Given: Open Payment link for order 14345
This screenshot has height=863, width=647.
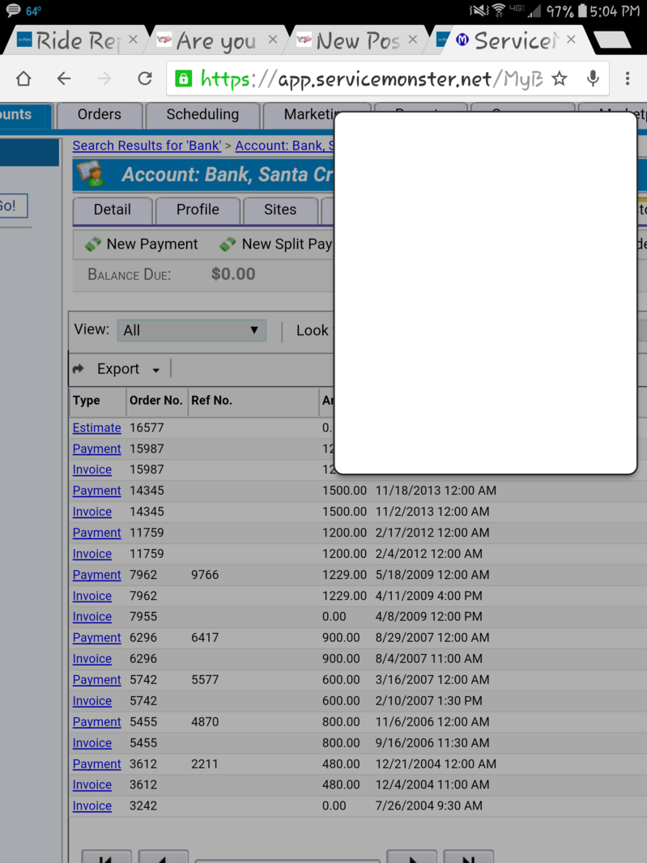Looking at the screenshot, I should coord(97,491).
